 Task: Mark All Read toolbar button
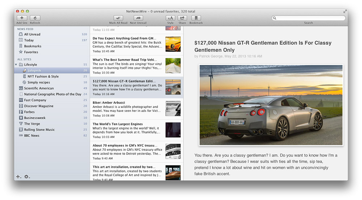(x=118, y=18)
